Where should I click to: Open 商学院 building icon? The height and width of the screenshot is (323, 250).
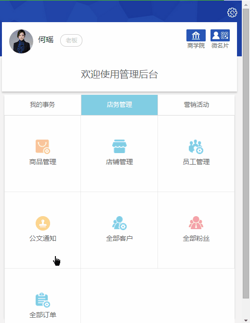coord(196,36)
